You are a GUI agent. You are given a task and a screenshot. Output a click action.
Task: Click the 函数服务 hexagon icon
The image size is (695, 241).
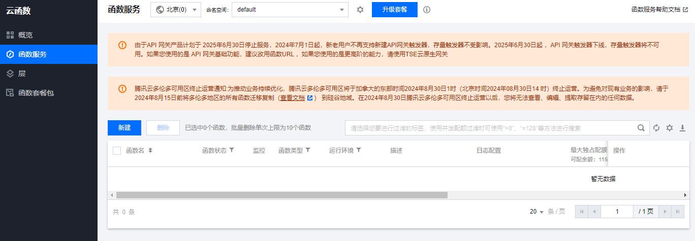pyautogui.click(x=10, y=54)
